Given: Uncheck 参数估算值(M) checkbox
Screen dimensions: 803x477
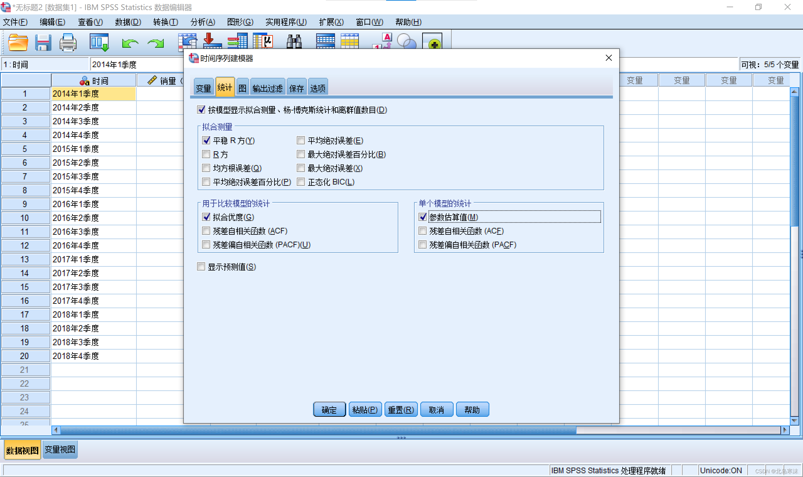Looking at the screenshot, I should click(423, 217).
